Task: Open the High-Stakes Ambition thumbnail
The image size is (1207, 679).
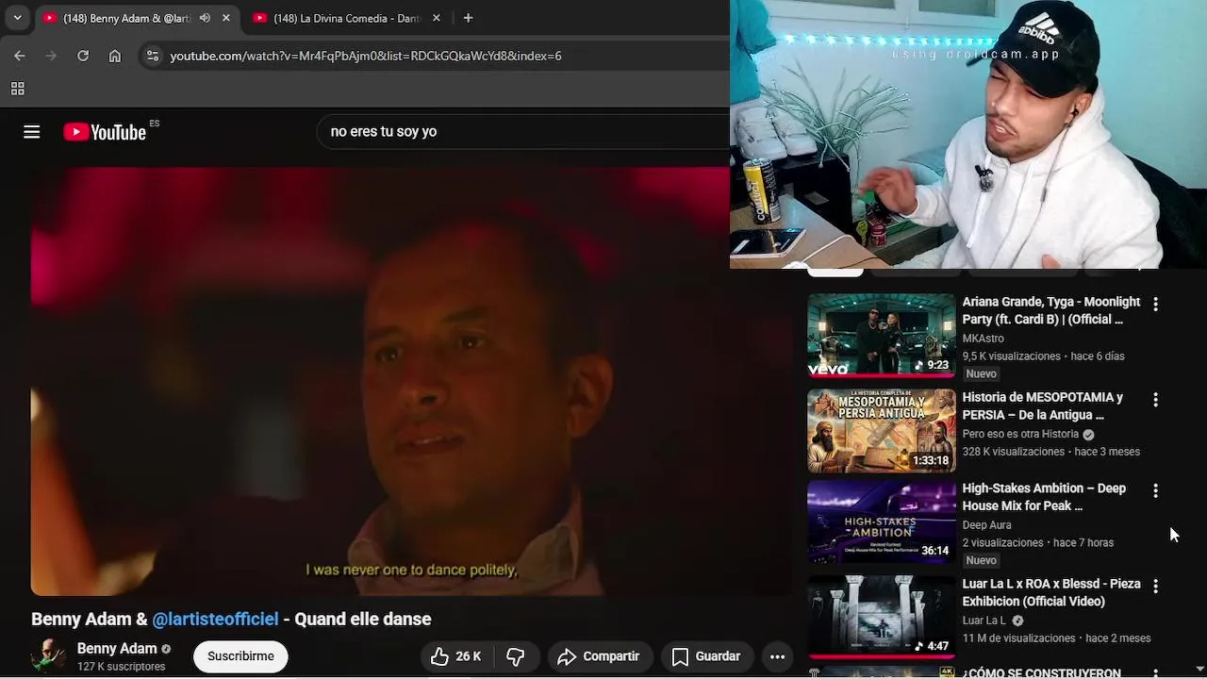Action: pos(882,522)
